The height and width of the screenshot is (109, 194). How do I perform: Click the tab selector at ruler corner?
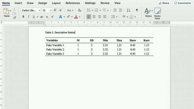(x=1, y=23)
